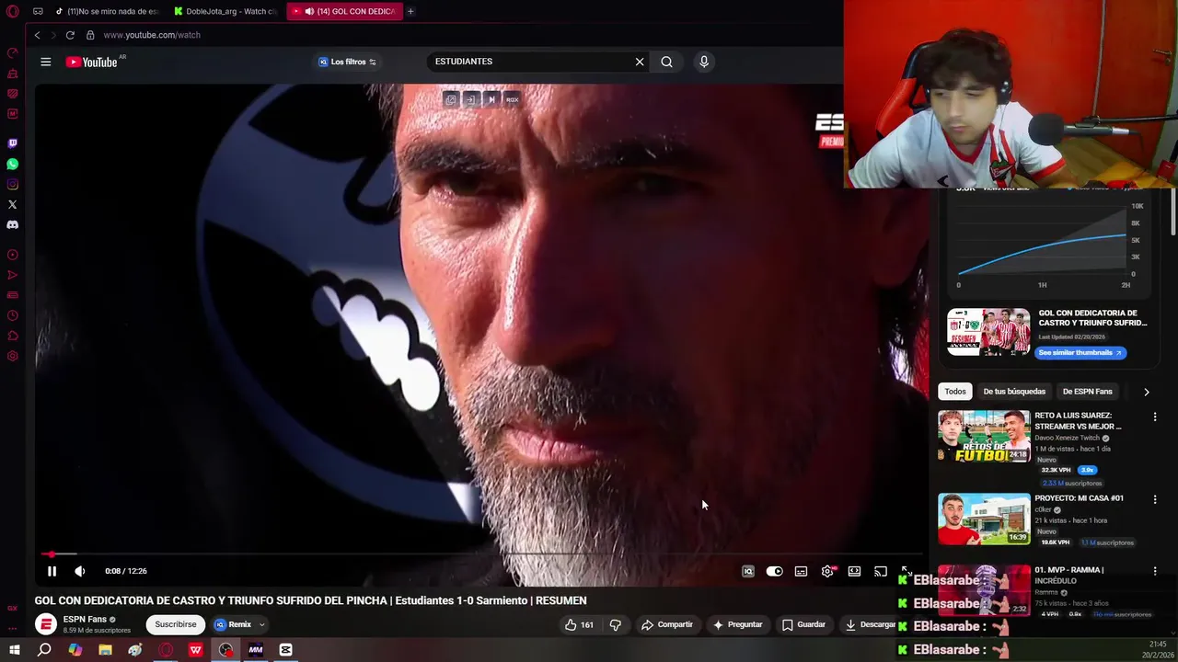Reload the YouTube page

[70, 35]
